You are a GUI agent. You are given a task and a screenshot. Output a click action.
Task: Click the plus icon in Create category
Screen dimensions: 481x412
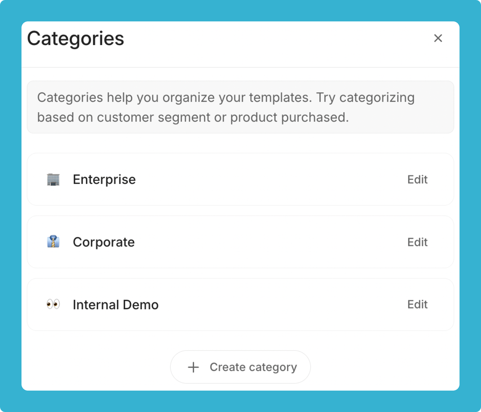(193, 367)
